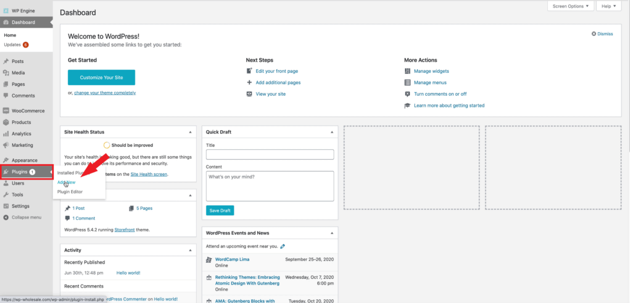The height and width of the screenshot is (303, 630).
Task: Open the 5 Pages link
Action: point(144,209)
